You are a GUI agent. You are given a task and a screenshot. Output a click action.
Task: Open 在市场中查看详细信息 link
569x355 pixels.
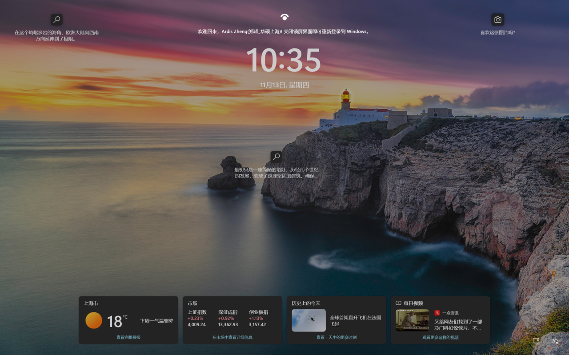tap(232, 337)
